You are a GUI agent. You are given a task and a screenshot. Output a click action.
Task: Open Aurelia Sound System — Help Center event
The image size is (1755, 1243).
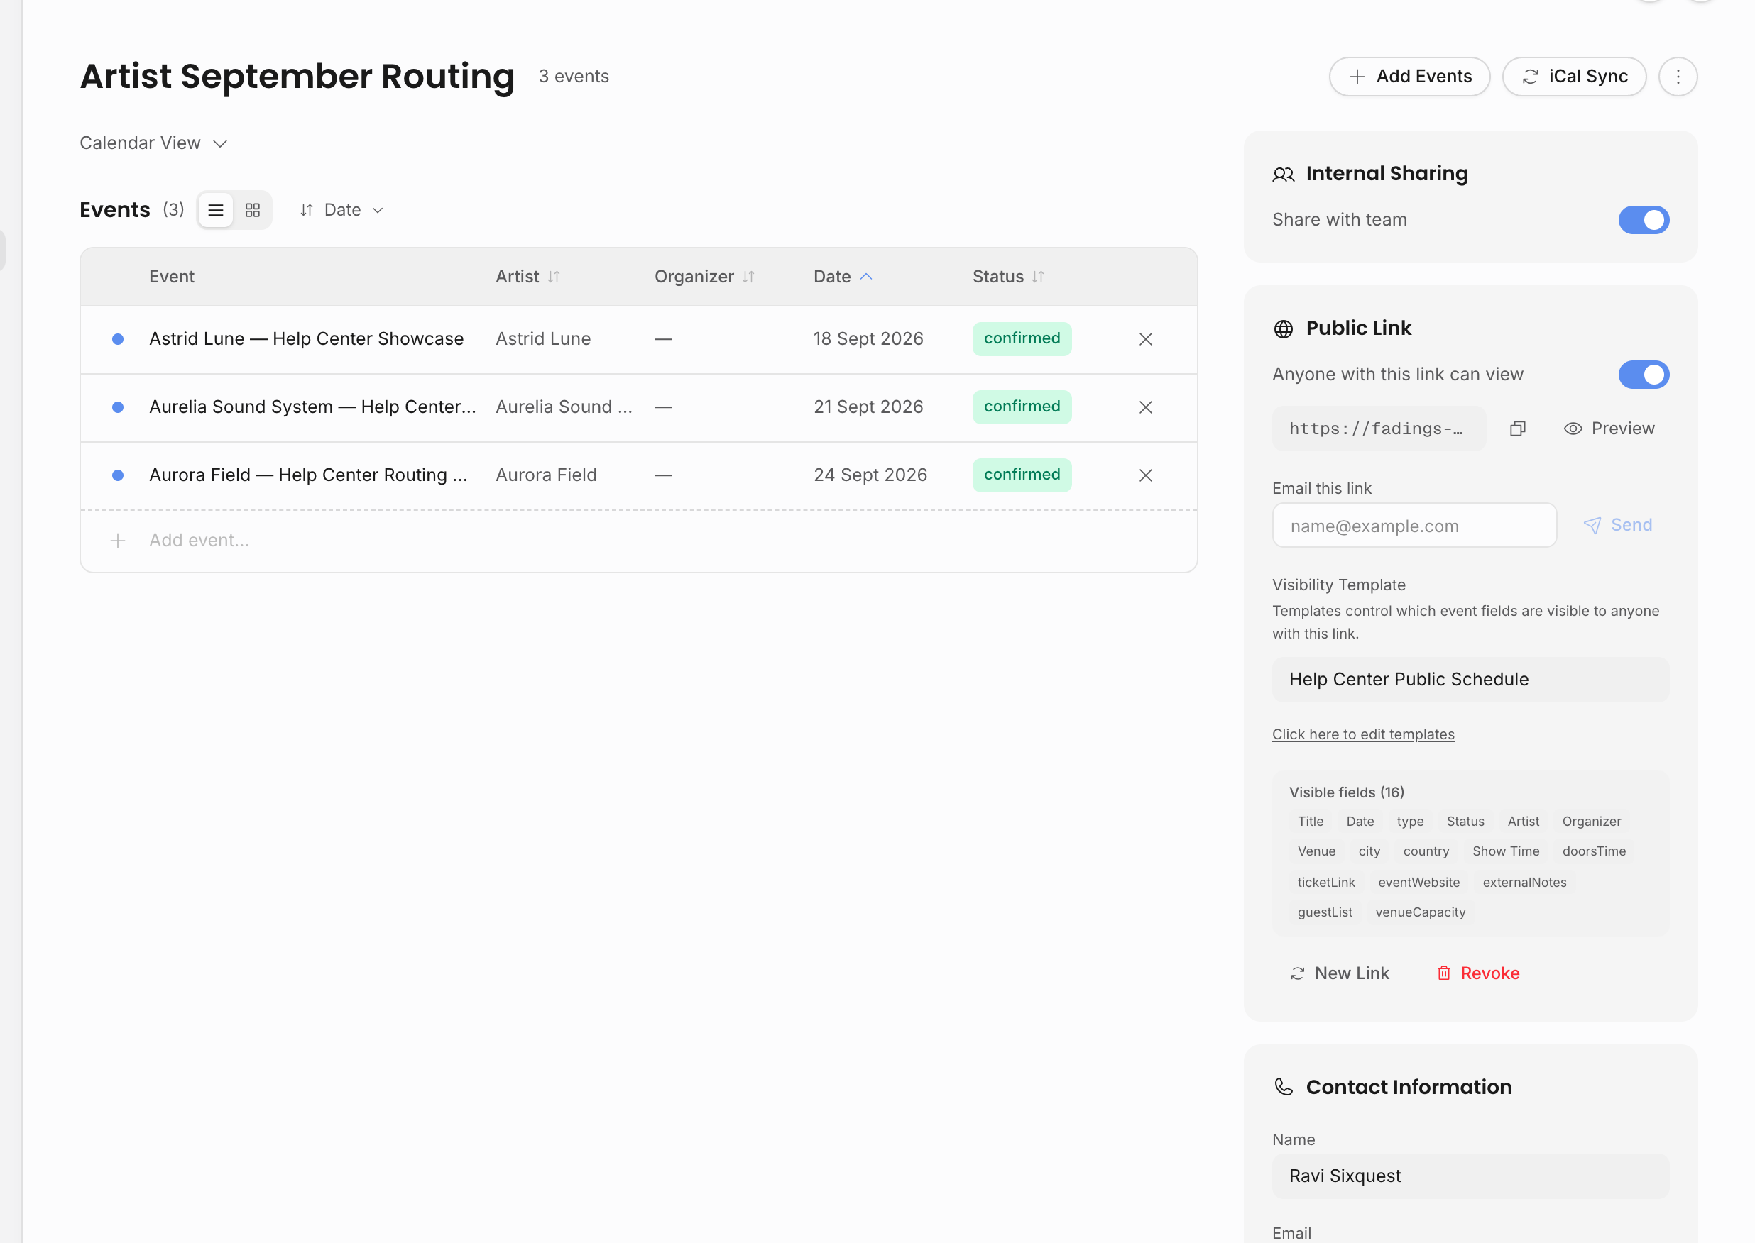coord(312,407)
